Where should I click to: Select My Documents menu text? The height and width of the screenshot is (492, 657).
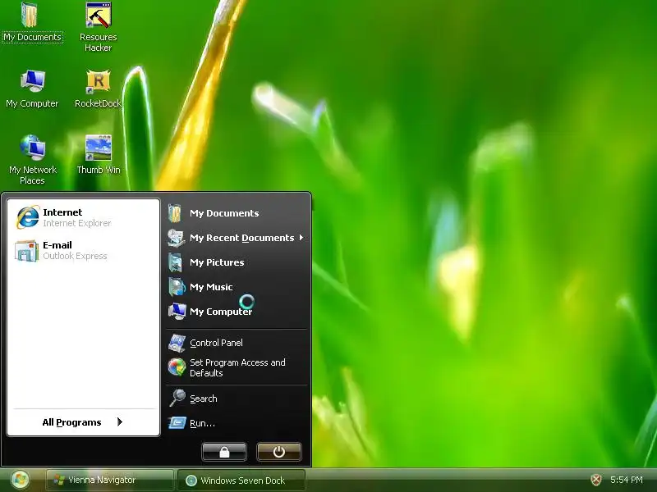(224, 213)
